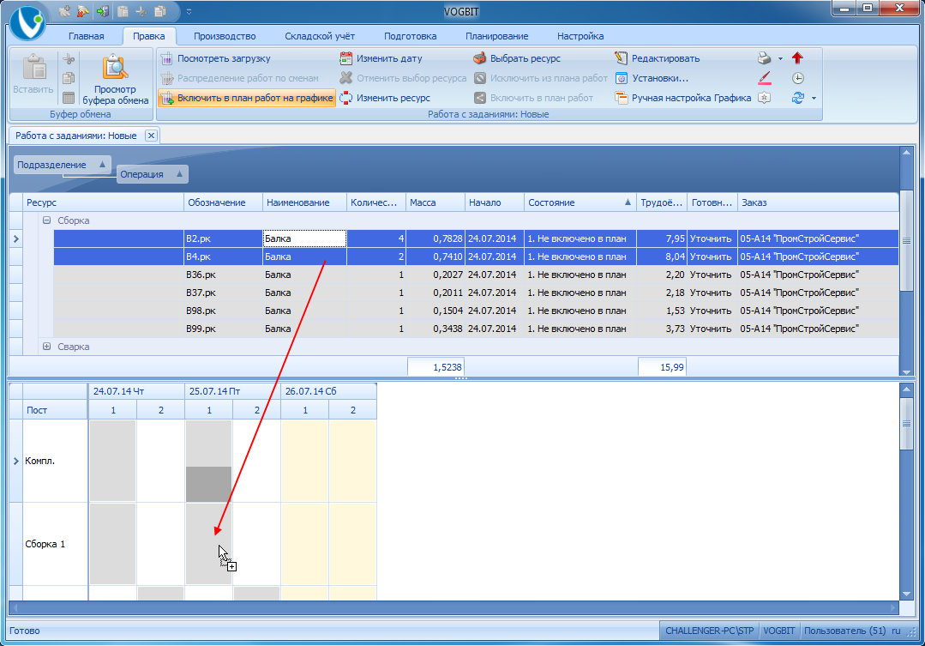Close the Работа с заданиями: Новые tab

point(151,136)
